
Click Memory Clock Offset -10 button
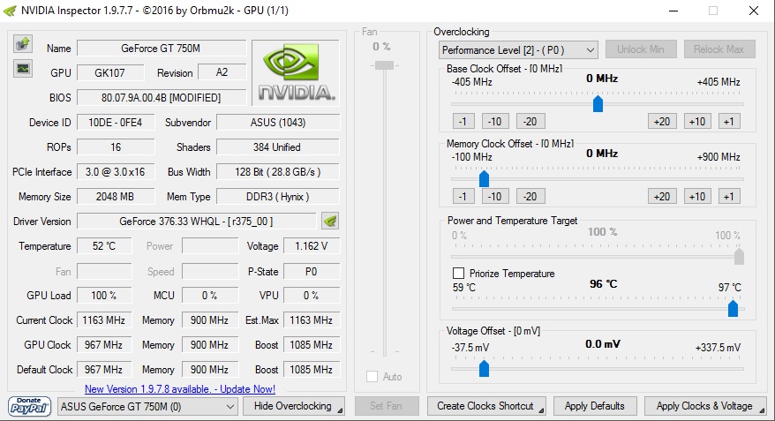495,197
